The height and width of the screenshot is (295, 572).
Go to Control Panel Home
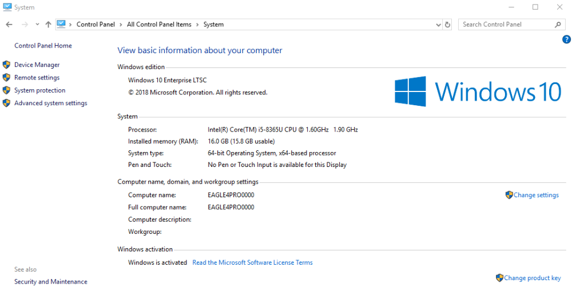click(43, 46)
